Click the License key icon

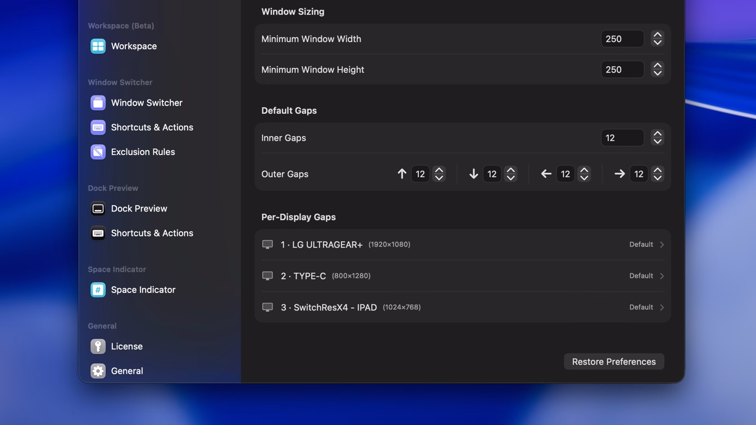98,346
